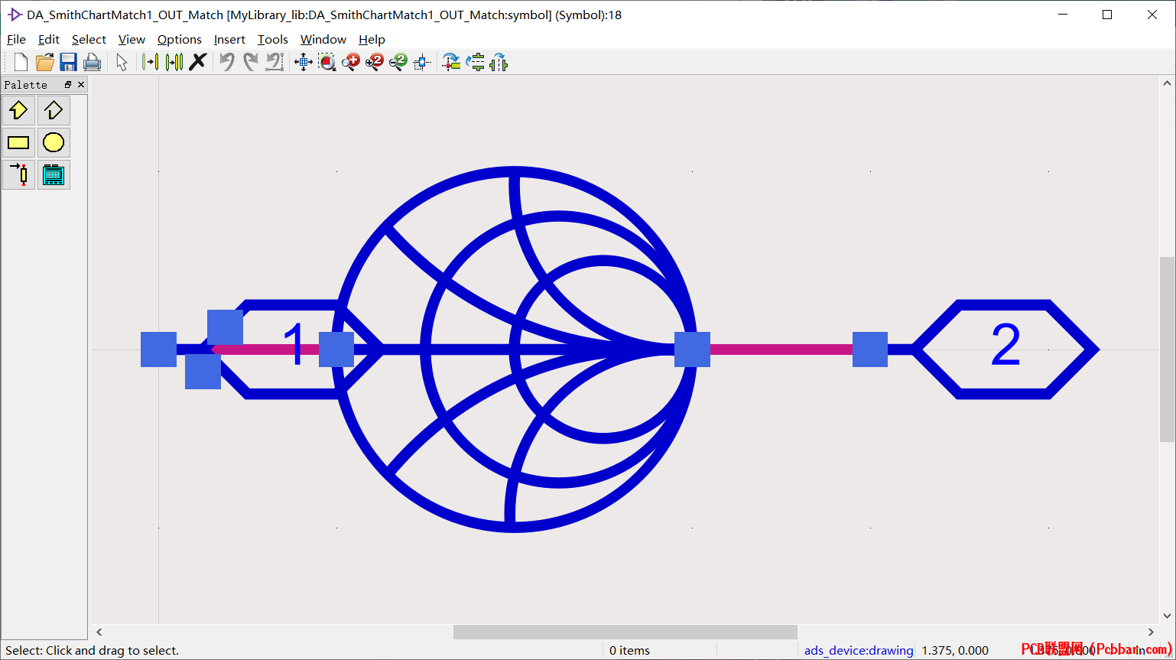Click the scroll-down arrow of vertical scrollbar
This screenshot has height=660, width=1176.
pyautogui.click(x=1167, y=615)
